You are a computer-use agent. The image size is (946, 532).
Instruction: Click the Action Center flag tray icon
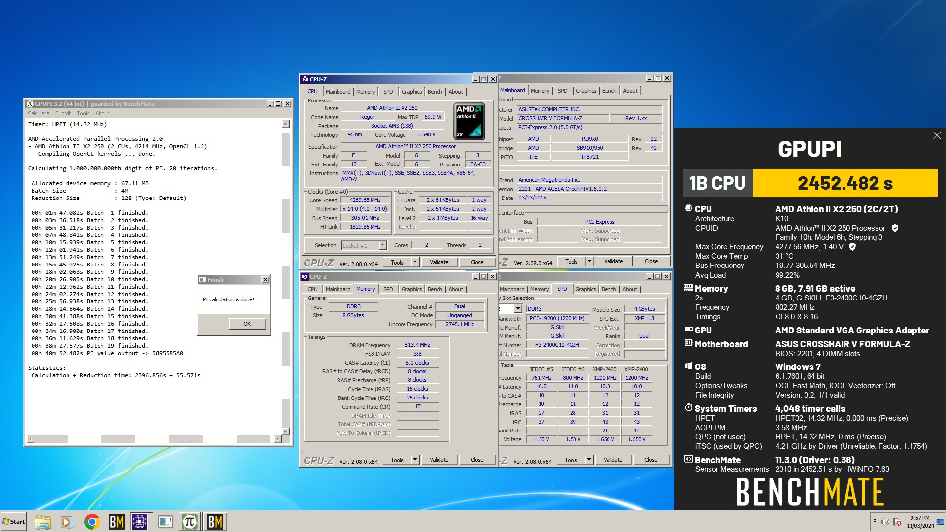(897, 522)
